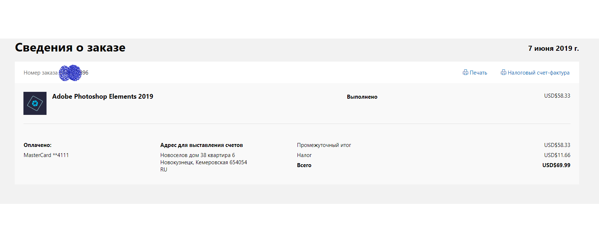Click the Налог amount USD$11.66

click(557, 155)
